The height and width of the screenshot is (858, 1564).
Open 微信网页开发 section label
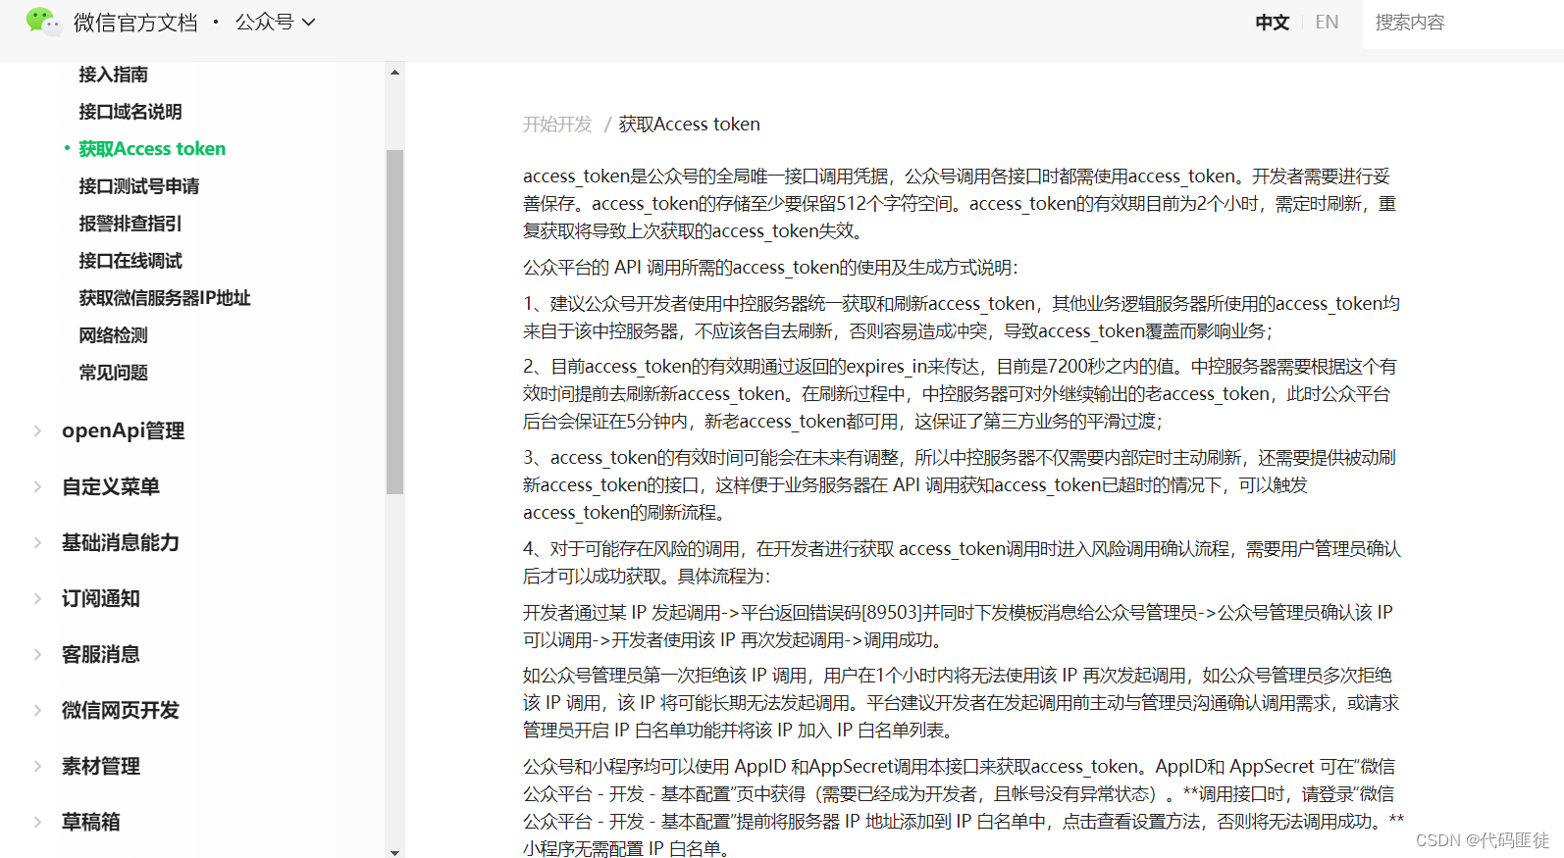[x=121, y=710]
